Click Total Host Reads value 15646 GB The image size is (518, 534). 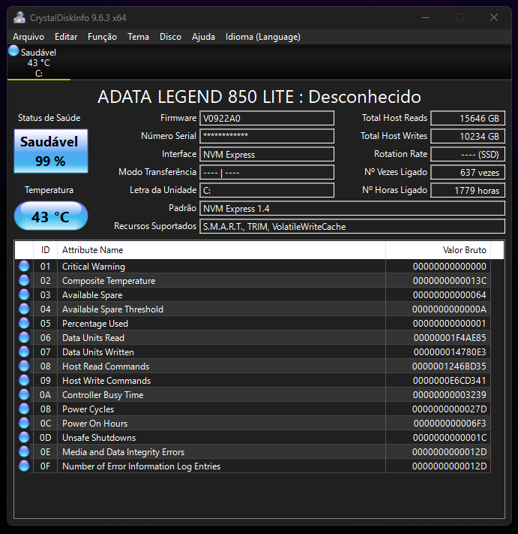pos(468,118)
